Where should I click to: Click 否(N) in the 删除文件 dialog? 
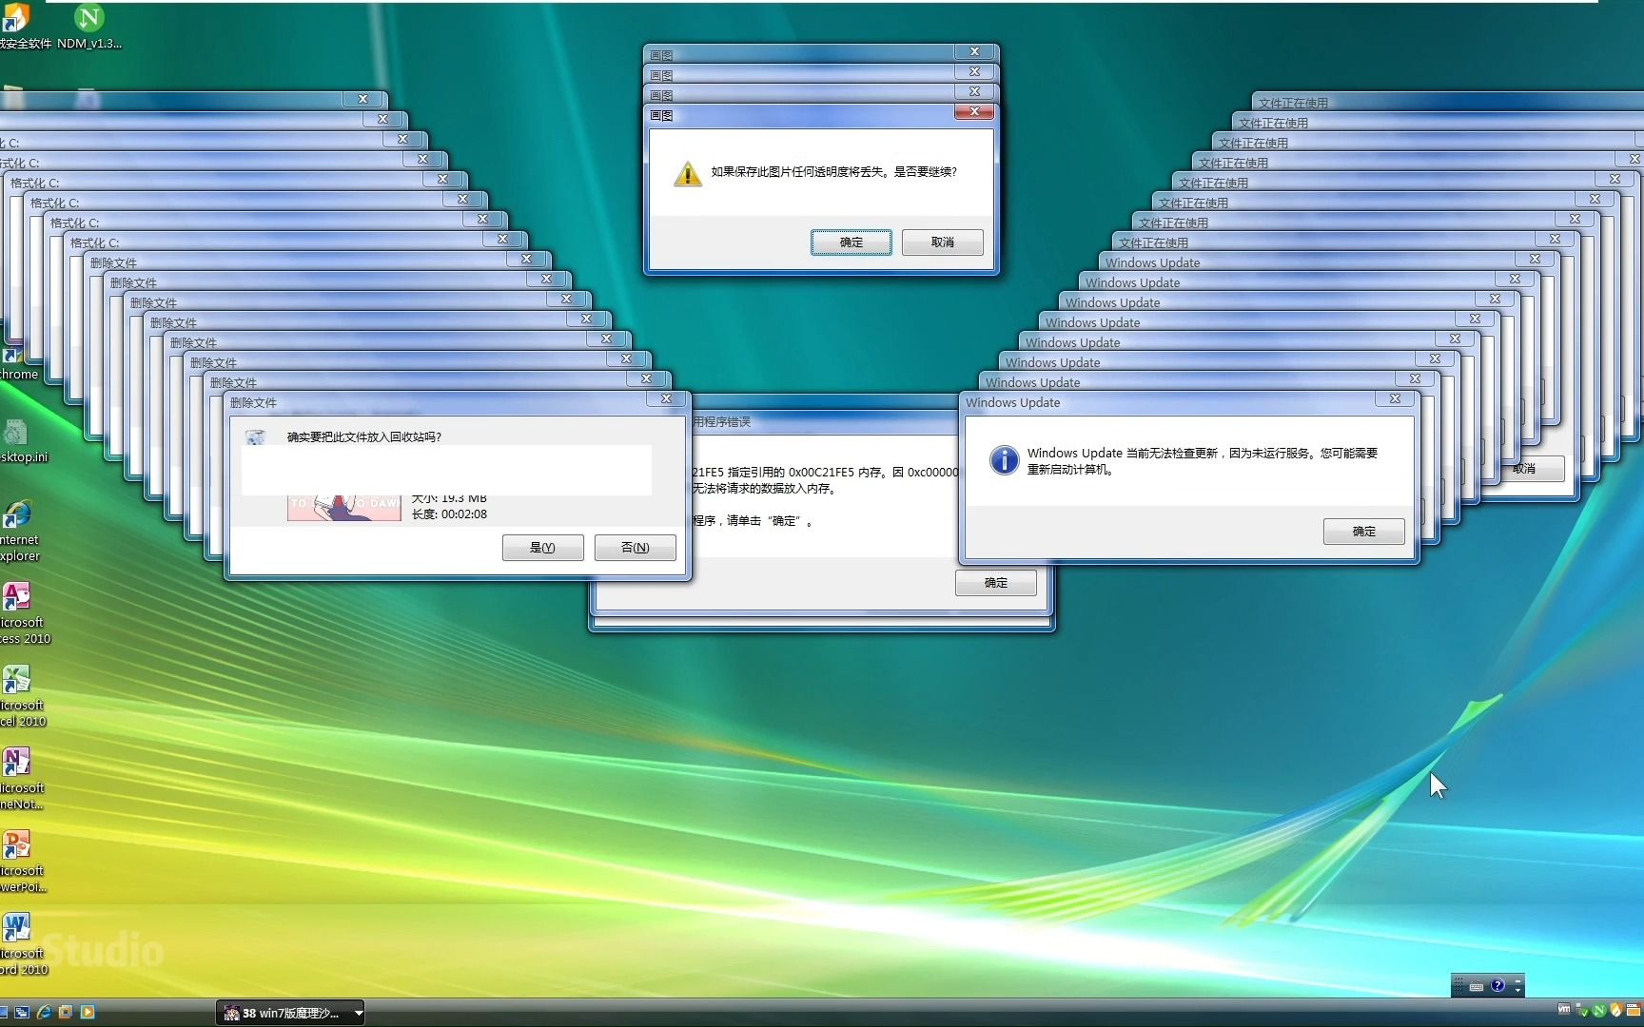(x=635, y=548)
